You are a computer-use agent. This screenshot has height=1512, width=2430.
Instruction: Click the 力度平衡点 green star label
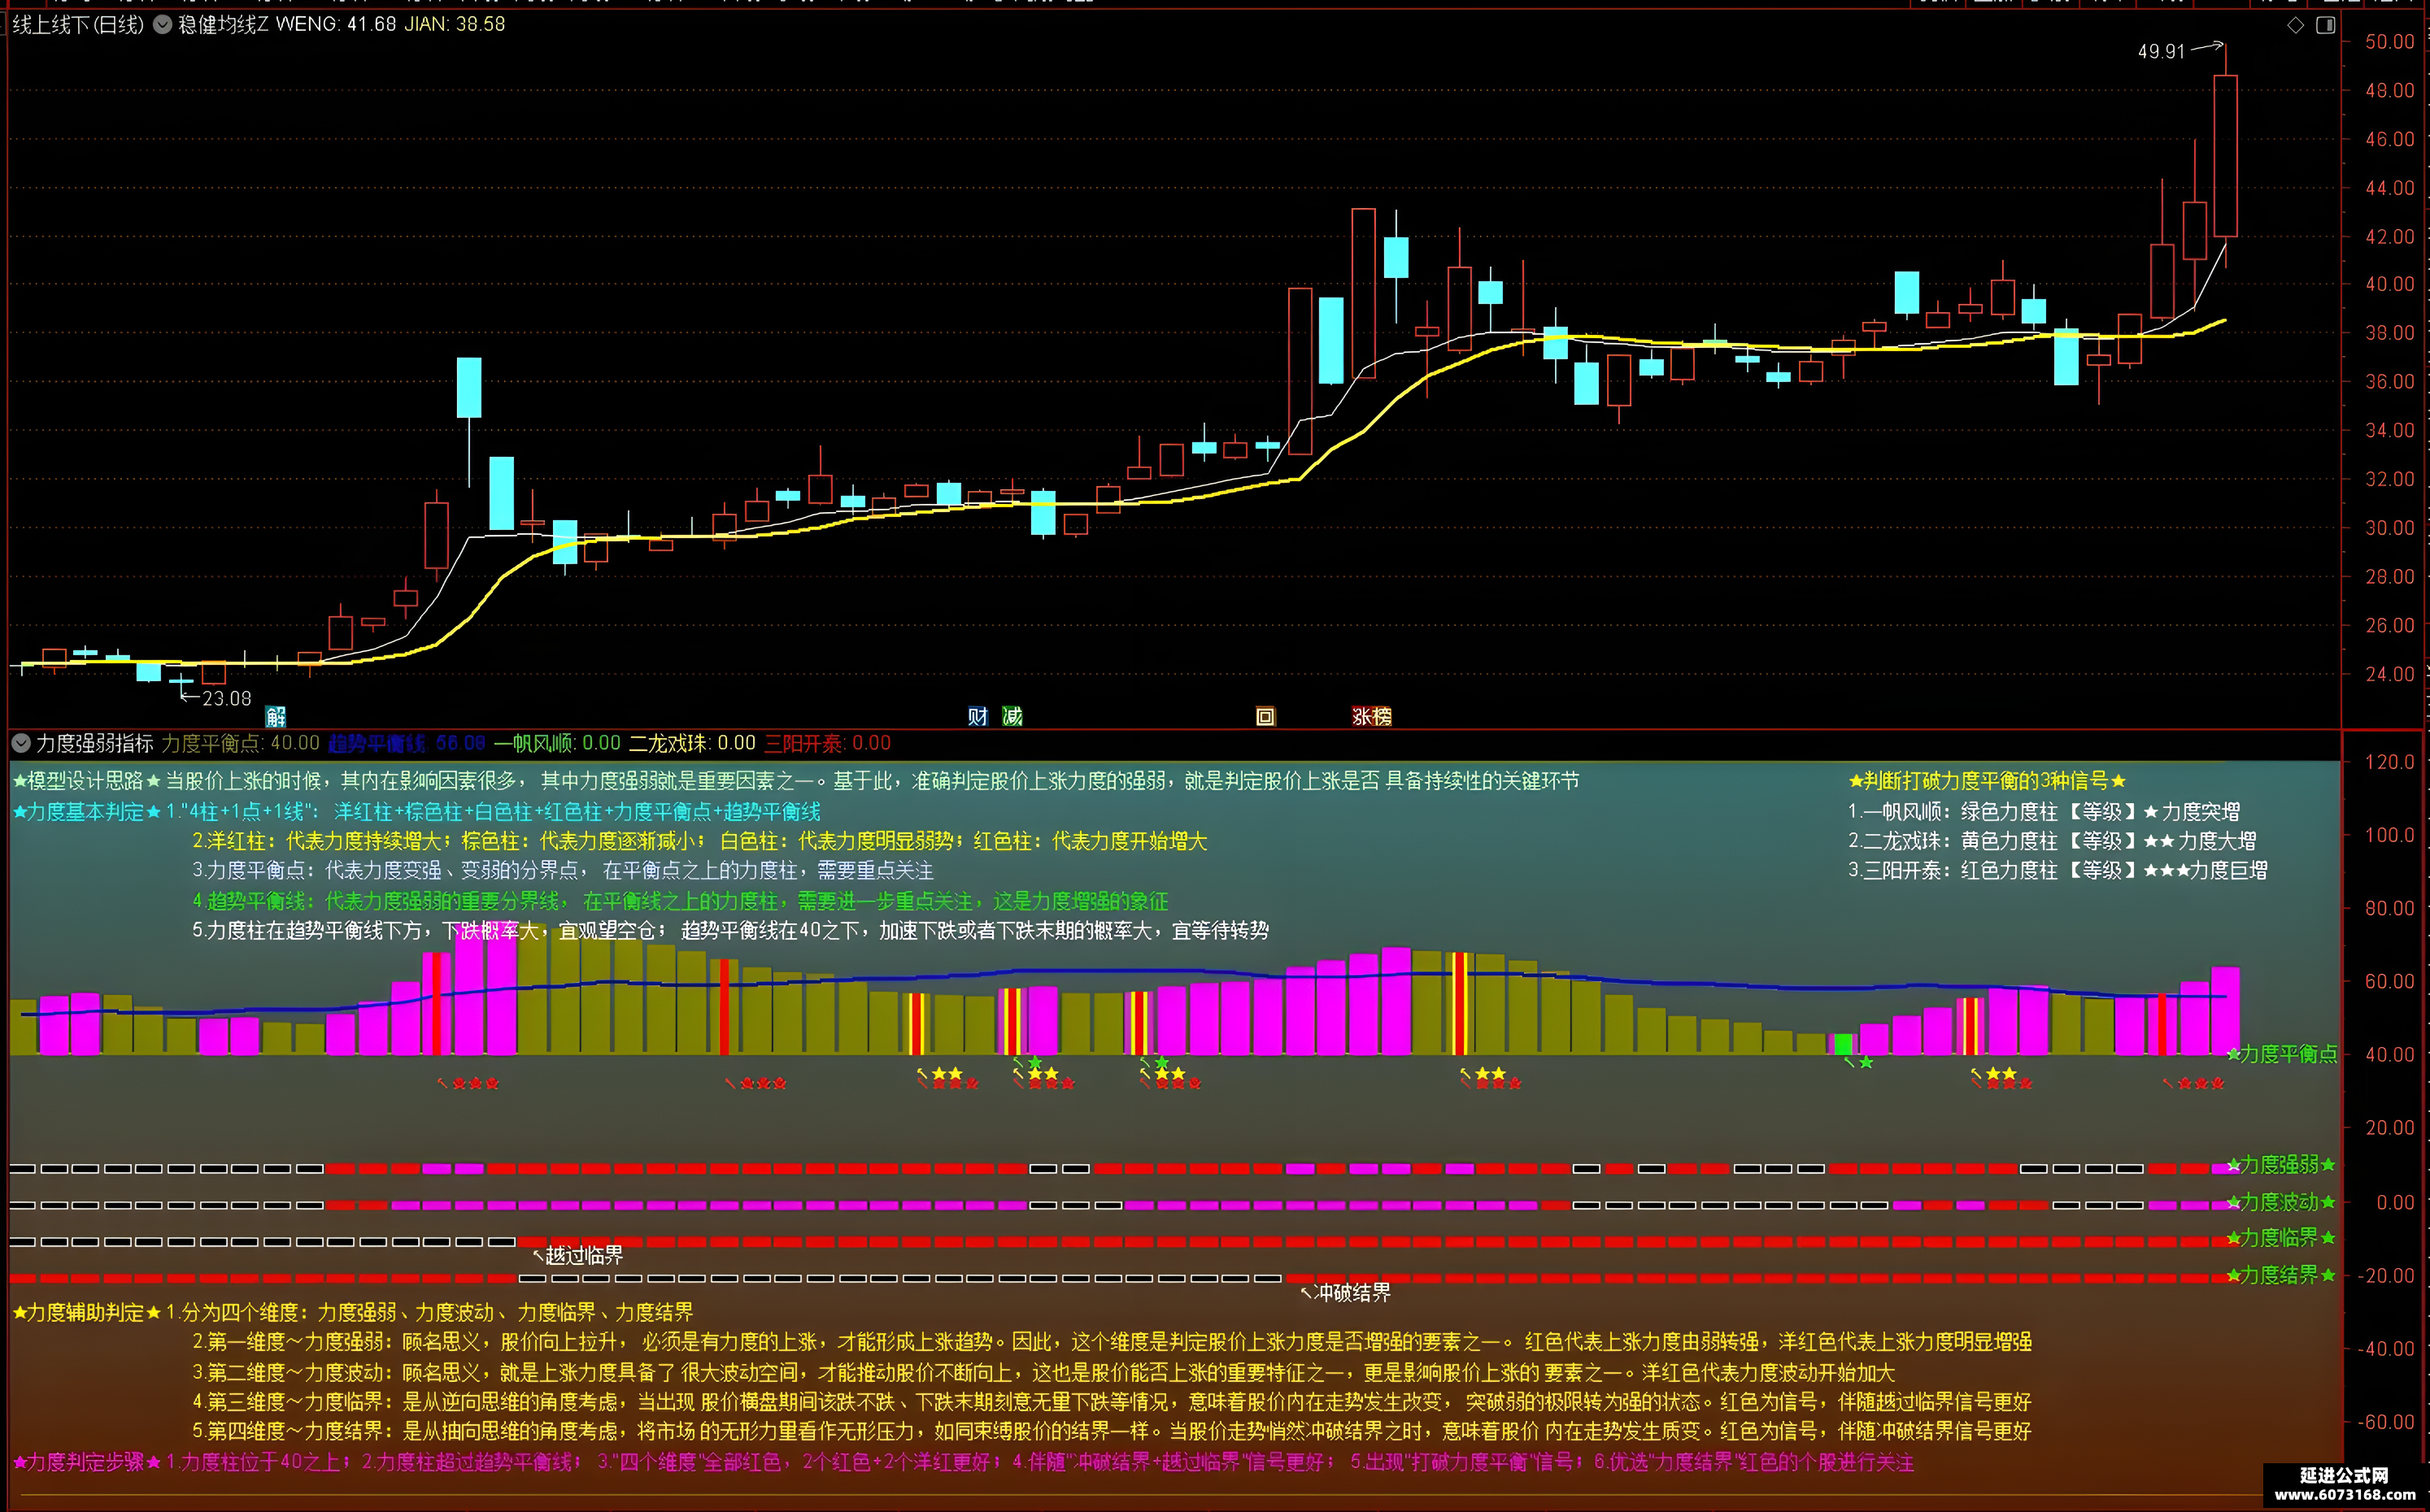(2282, 1053)
